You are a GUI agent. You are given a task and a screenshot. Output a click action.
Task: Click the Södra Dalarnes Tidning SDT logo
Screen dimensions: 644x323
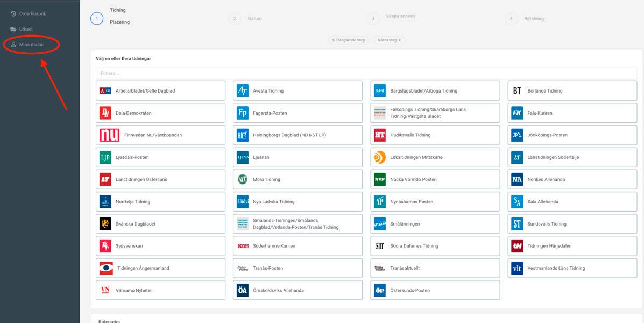[x=380, y=246]
